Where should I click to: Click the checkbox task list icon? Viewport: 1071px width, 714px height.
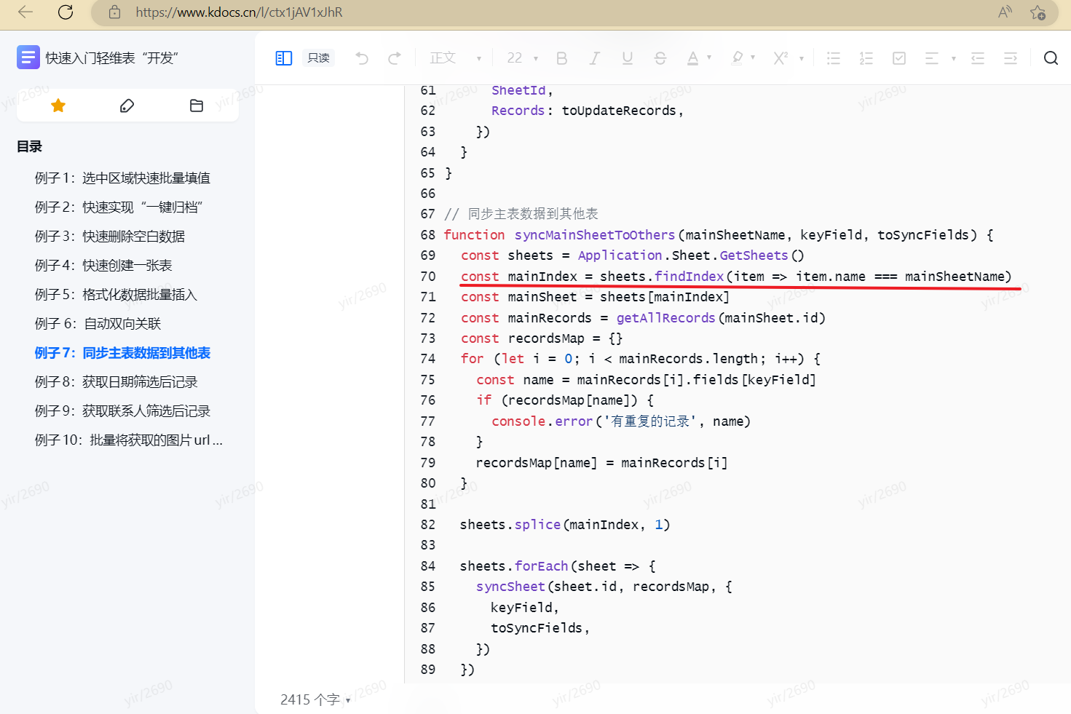899,58
